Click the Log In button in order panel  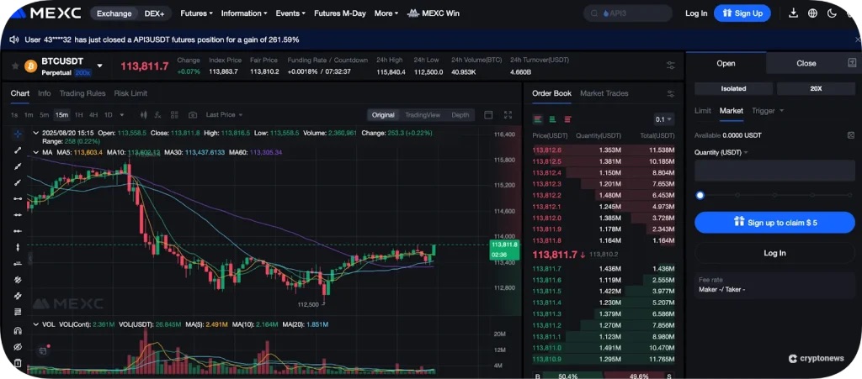pos(774,253)
